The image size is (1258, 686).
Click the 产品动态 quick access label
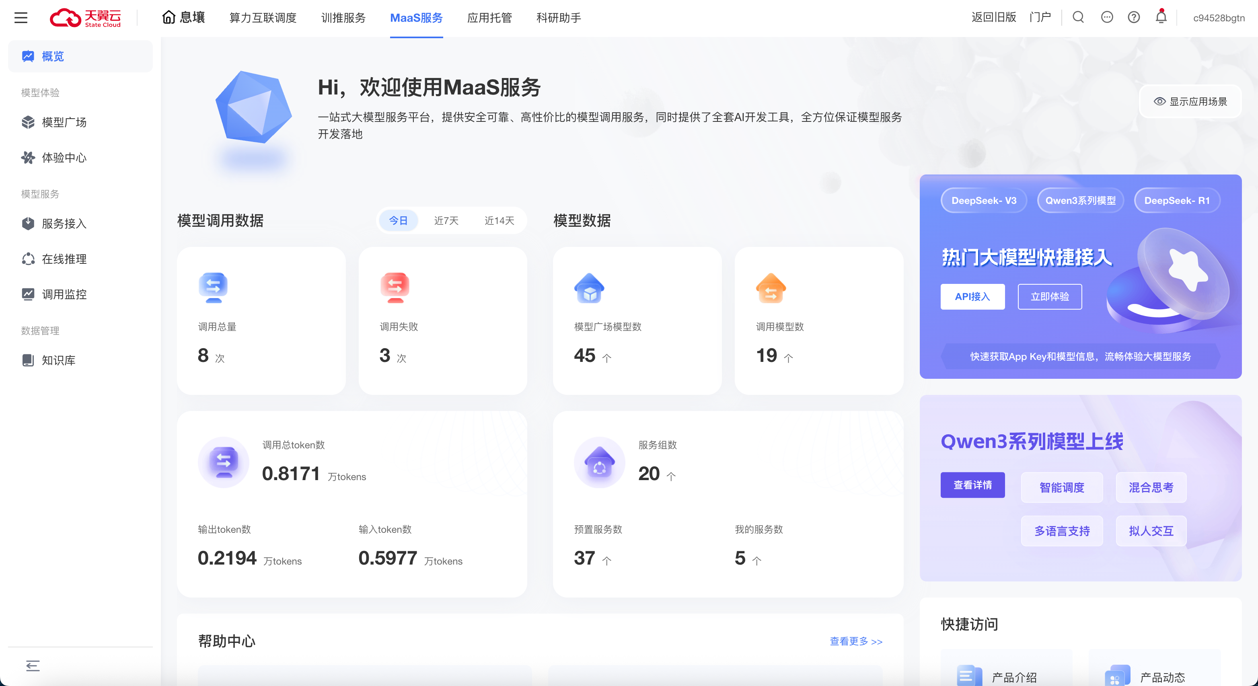(x=1163, y=677)
